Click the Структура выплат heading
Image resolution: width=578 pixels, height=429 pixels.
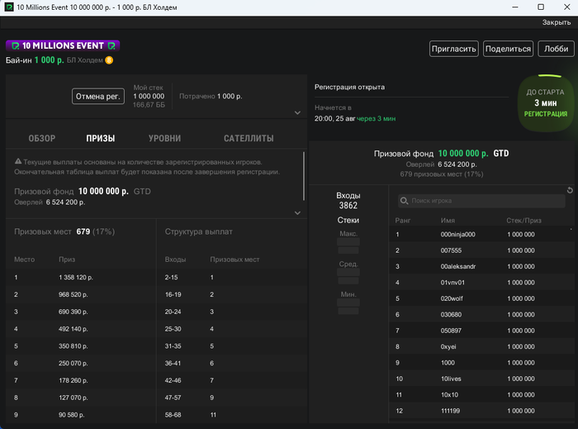199,231
